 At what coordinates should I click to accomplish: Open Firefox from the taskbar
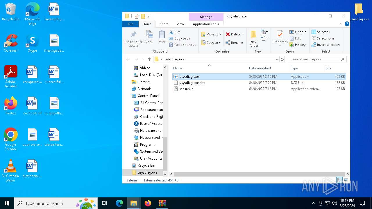[x=148, y=203]
